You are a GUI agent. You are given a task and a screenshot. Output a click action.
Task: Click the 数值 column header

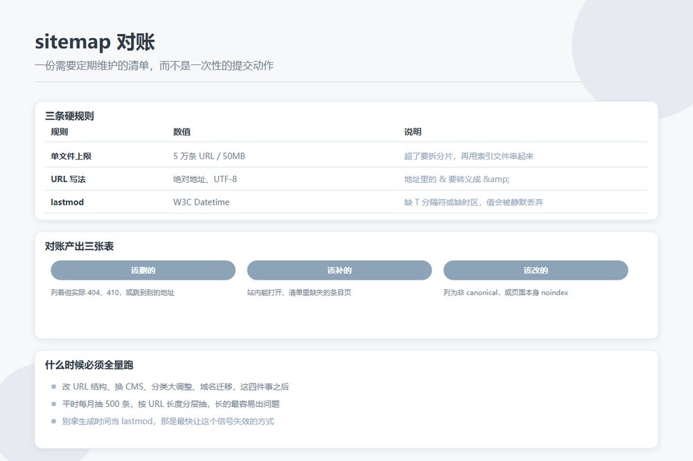pos(182,132)
